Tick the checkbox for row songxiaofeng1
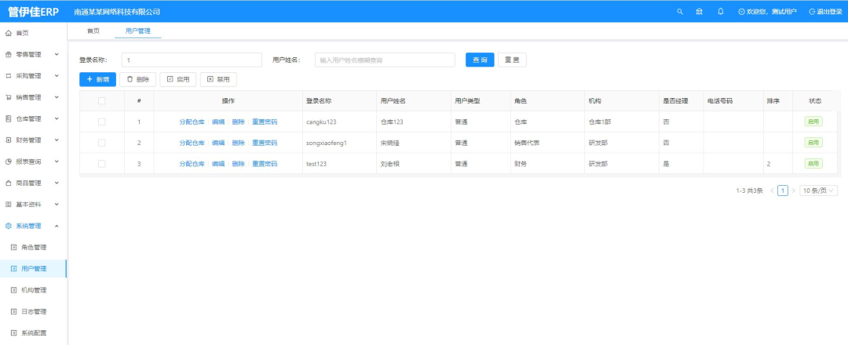Screen dimensions: 848x345 [x=101, y=143]
